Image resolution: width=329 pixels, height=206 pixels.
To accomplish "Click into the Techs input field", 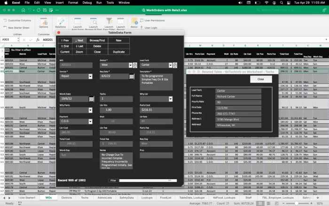I will click(x=115, y=99).
